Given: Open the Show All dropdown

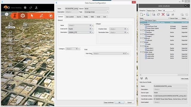Looking at the screenshot, I should tap(169, 11).
